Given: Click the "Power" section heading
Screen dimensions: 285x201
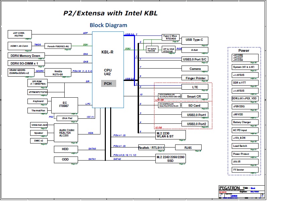Looking at the screenshot, I should (244, 51).
